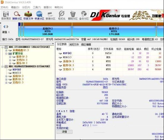Click drive icon of 文档(I:) table row

pos(60,69)
